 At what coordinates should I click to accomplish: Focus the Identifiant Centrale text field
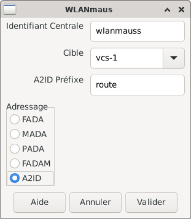(x=138, y=31)
